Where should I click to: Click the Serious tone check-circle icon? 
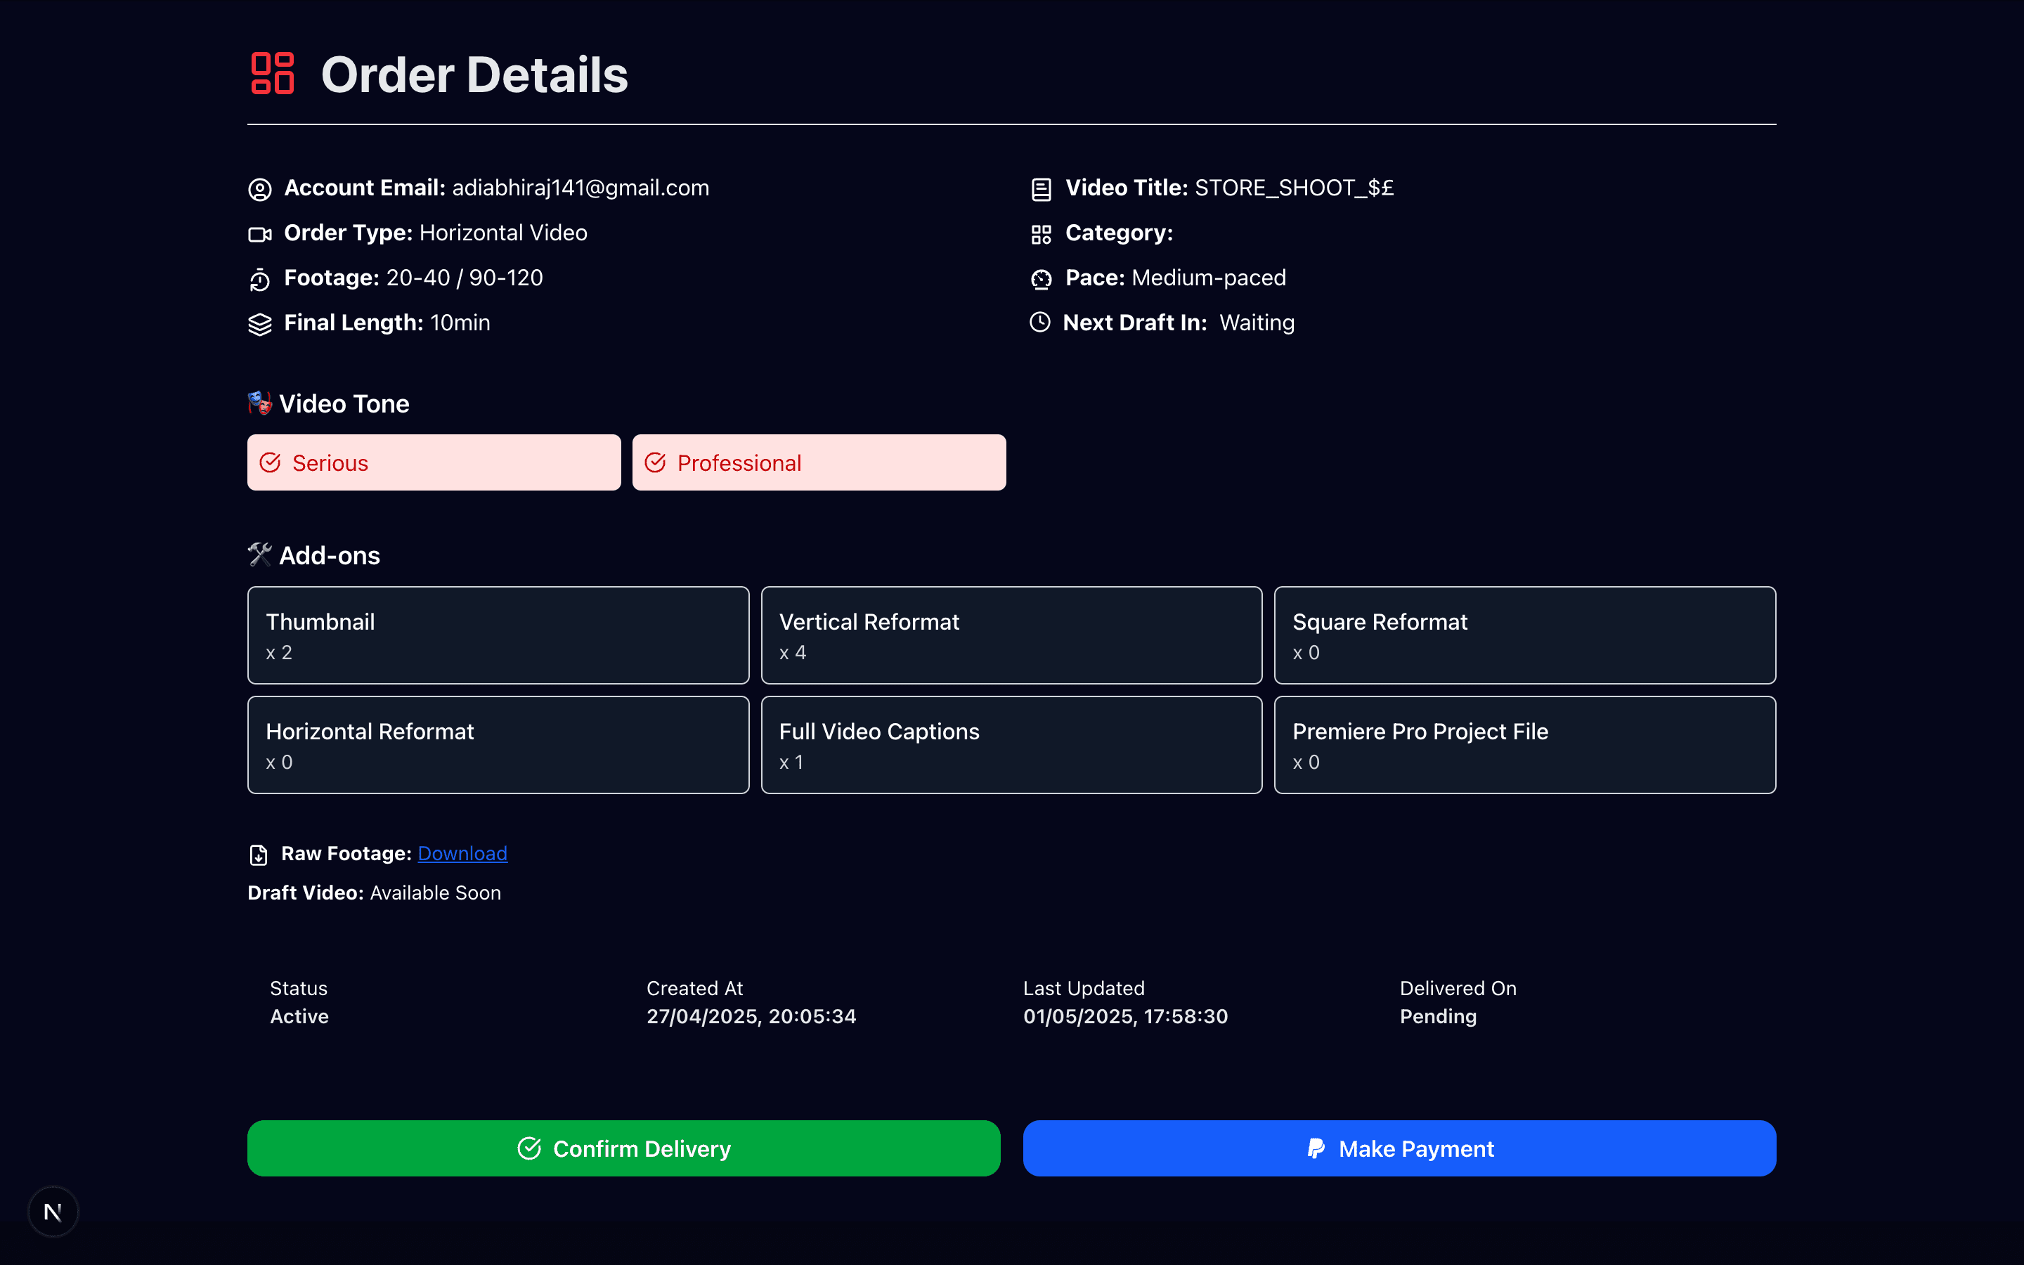270,462
